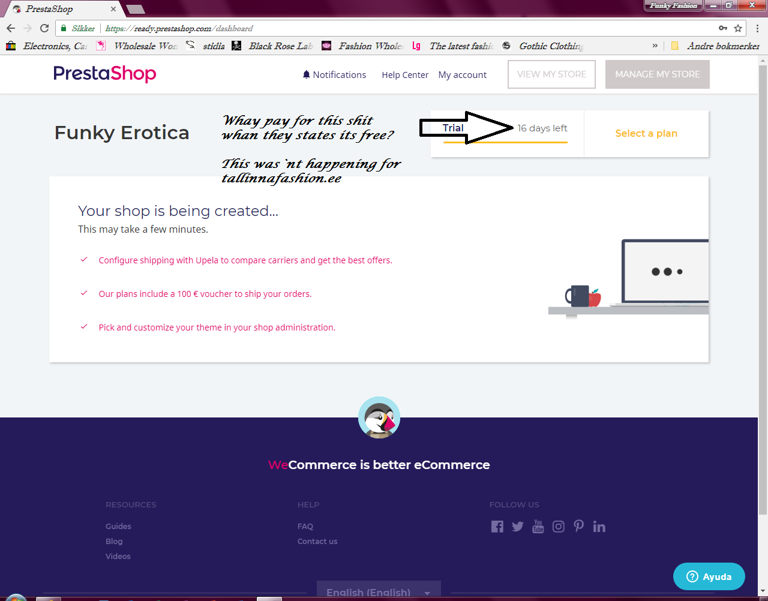Viewport: 768px width, 601px height.
Task: Open Chrome three-dot menu
Action: click(x=757, y=28)
